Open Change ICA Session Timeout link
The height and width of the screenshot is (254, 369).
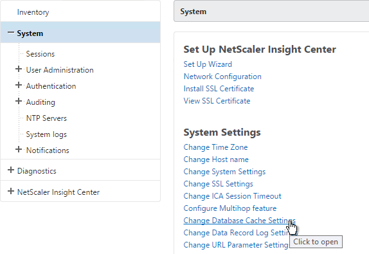[x=232, y=196]
